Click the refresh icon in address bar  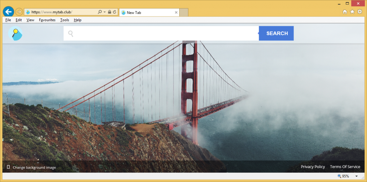click(x=115, y=12)
